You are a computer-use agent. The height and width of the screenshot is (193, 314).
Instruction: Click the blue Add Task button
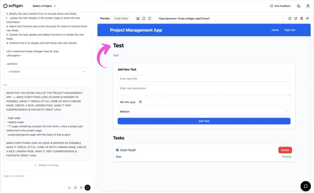point(204,121)
